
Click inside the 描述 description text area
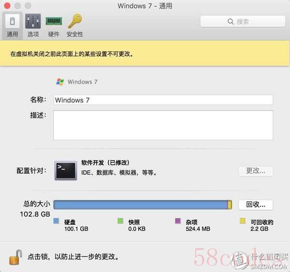(x=163, y=125)
